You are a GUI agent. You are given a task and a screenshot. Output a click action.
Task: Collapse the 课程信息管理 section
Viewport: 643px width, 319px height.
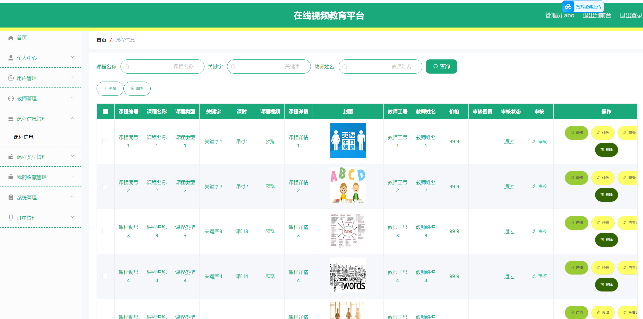click(x=72, y=118)
